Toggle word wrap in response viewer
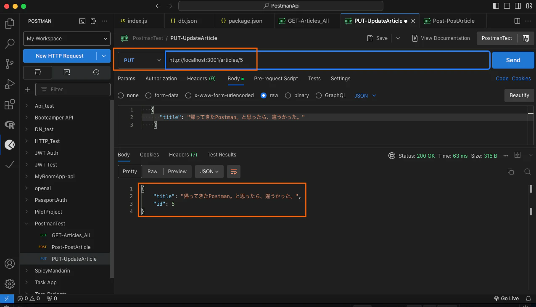Image resolution: width=536 pixels, height=307 pixels. 234,172
